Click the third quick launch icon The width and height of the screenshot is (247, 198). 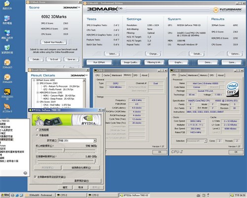pos(21,196)
